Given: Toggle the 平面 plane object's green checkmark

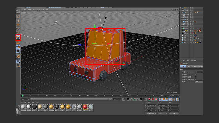Looking at the screenshot, I should (x=193, y=42).
